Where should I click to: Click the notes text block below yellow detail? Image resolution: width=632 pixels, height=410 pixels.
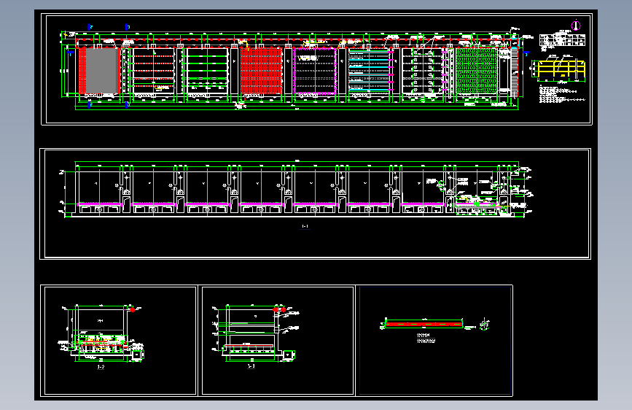pyautogui.click(x=562, y=95)
